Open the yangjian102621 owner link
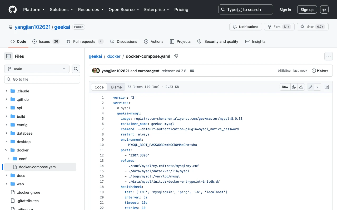This screenshot has height=210, width=337. click(x=33, y=27)
